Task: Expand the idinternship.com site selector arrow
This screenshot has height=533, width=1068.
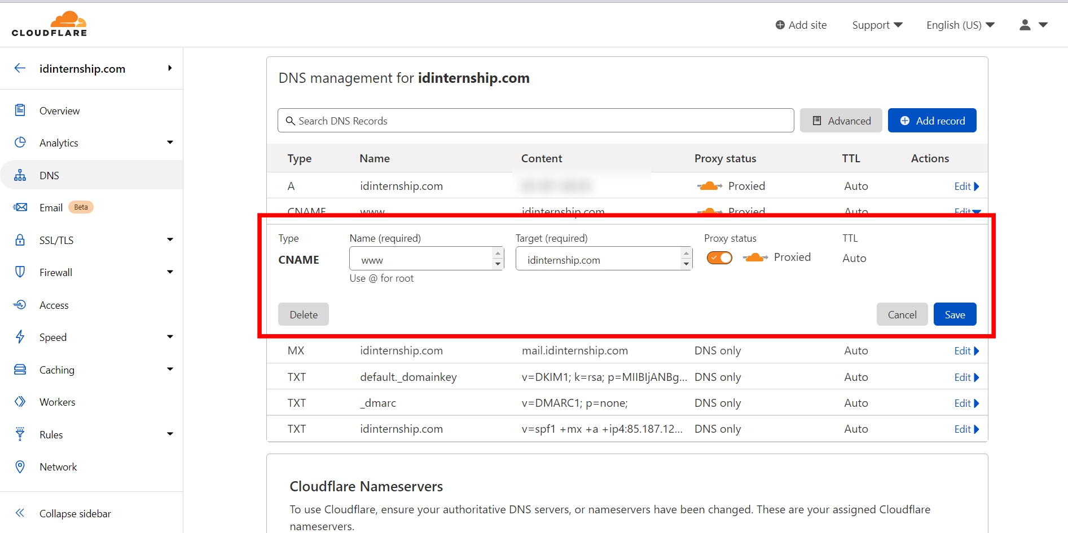Action: (x=170, y=68)
